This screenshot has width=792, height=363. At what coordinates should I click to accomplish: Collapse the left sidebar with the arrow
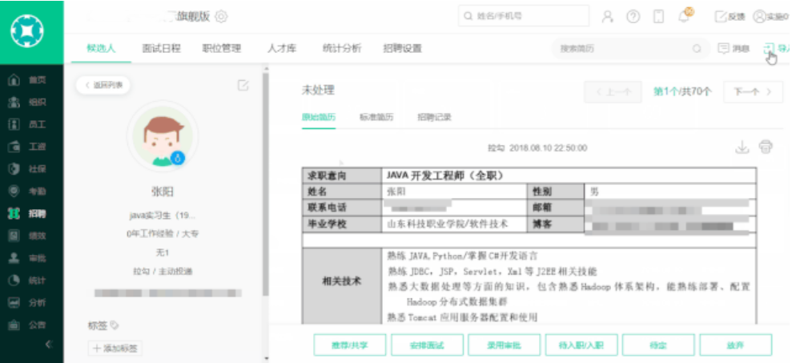[47, 345]
